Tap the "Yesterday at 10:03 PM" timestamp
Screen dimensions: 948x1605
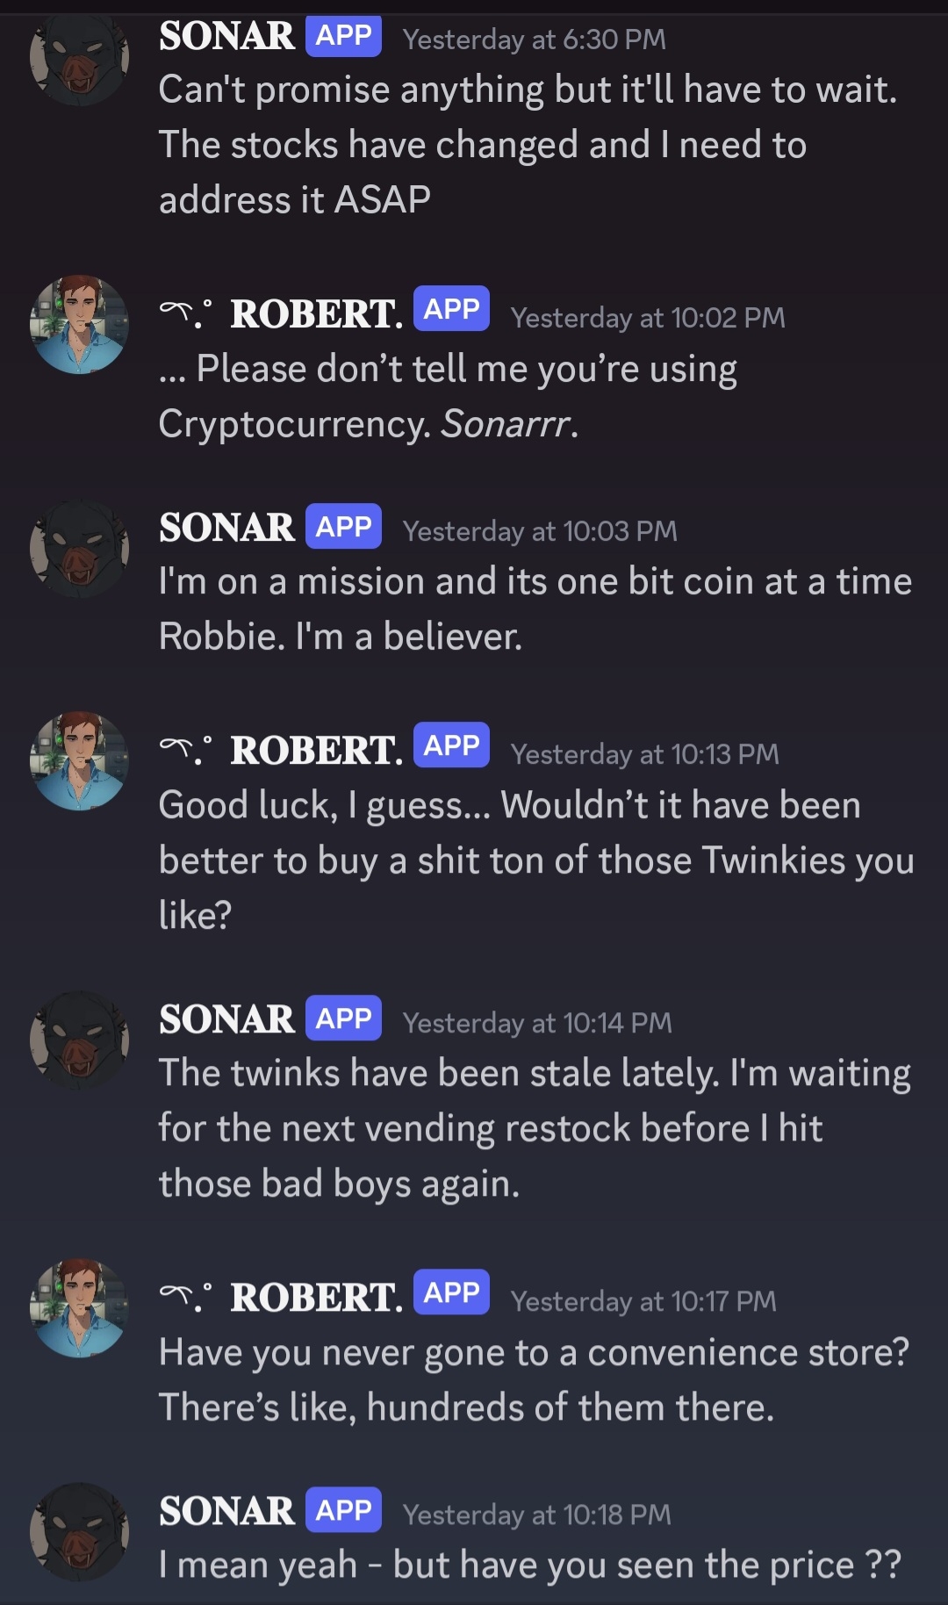[540, 531]
